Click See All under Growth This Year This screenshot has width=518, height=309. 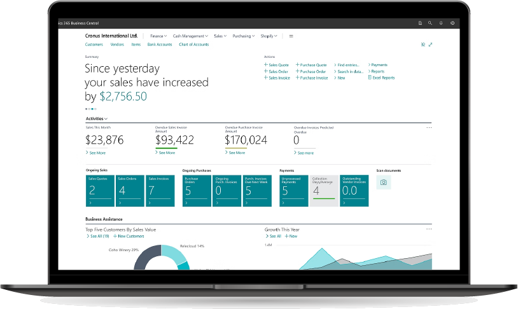[x=273, y=236]
